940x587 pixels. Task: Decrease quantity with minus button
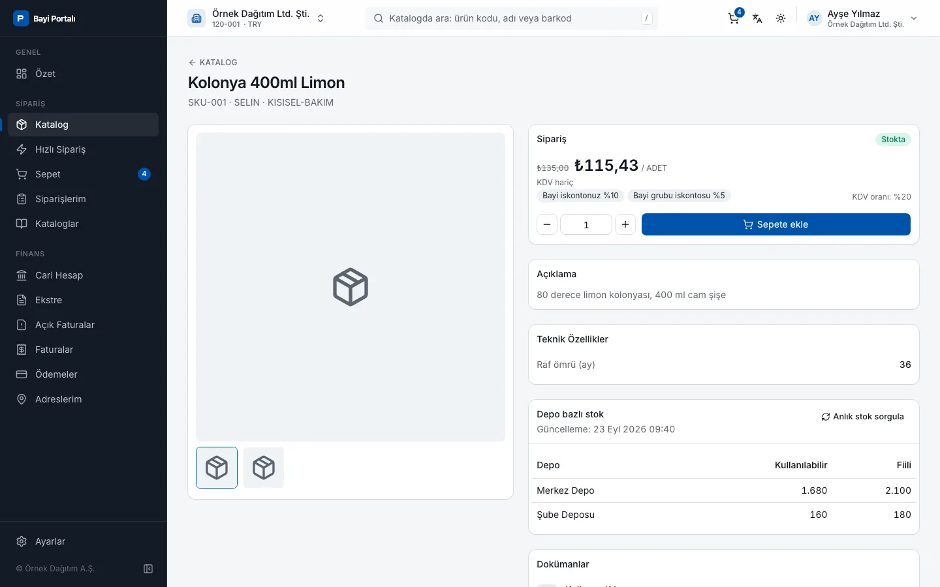click(547, 224)
